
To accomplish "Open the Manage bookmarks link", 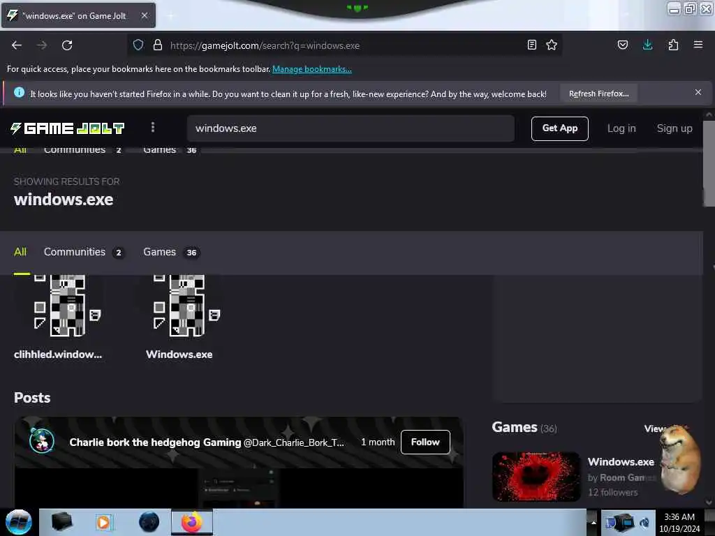I will [x=312, y=69].
